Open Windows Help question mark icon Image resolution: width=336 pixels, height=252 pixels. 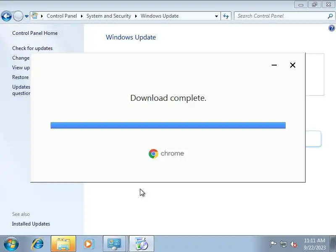[331, 28]
